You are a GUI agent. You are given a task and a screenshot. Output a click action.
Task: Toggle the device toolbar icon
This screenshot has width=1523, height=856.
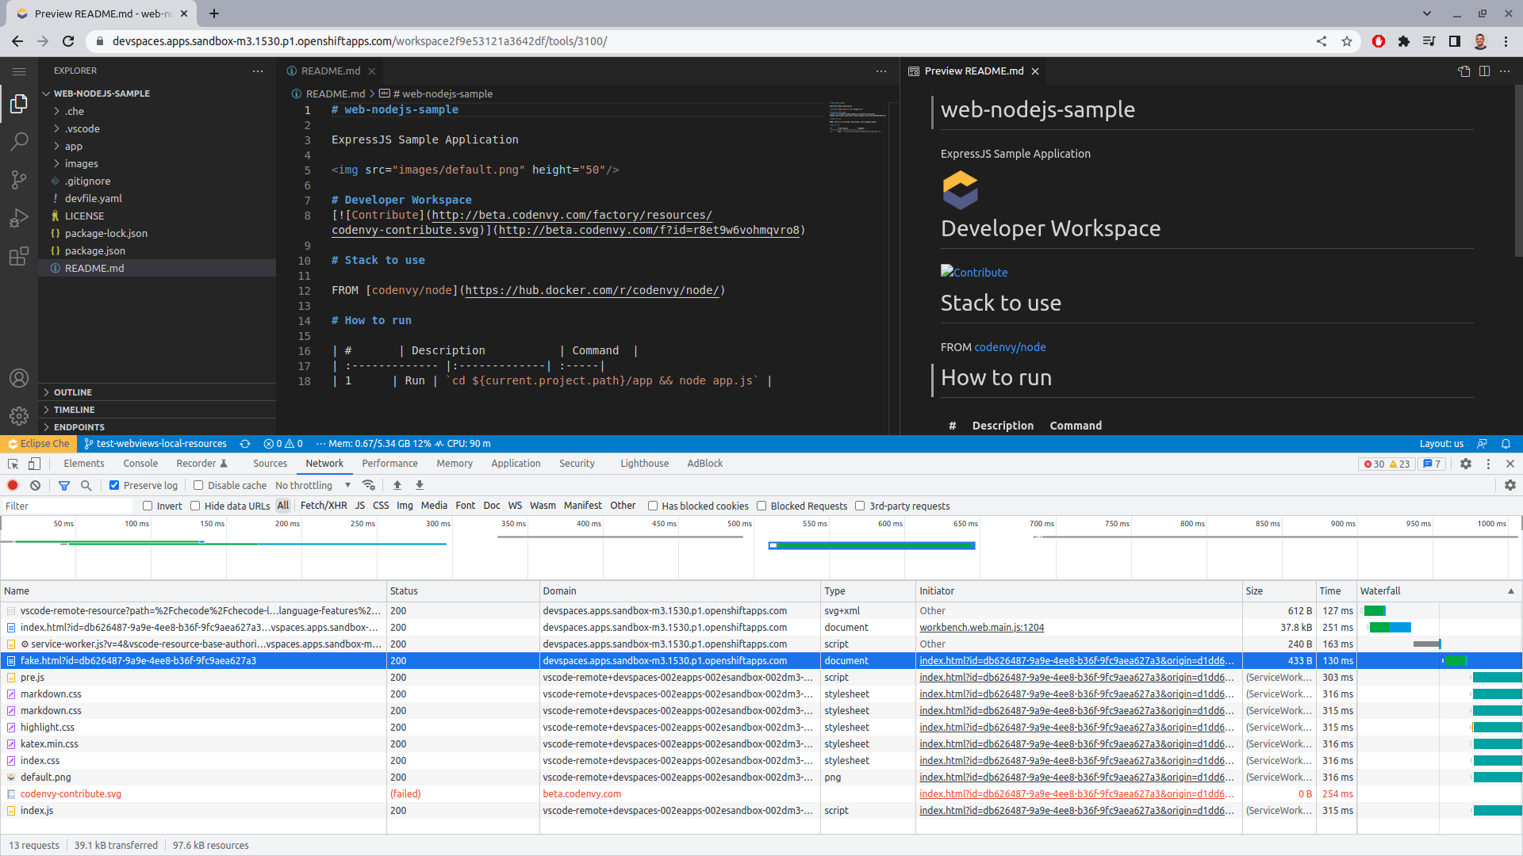pos(34,464)
